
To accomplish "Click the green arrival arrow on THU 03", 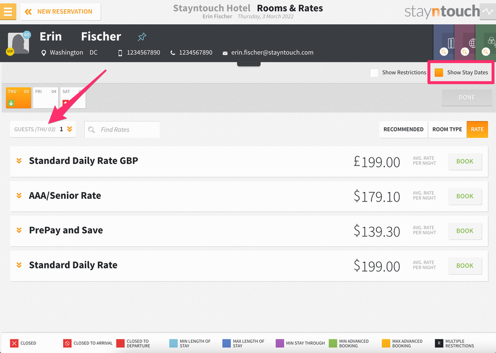I will (x=11, y=103).
